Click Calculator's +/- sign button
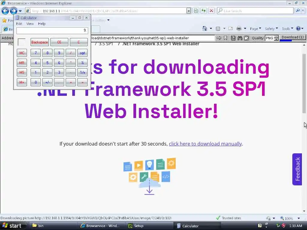The height and width of the screenshot is (230, 307). pos(47,82)
